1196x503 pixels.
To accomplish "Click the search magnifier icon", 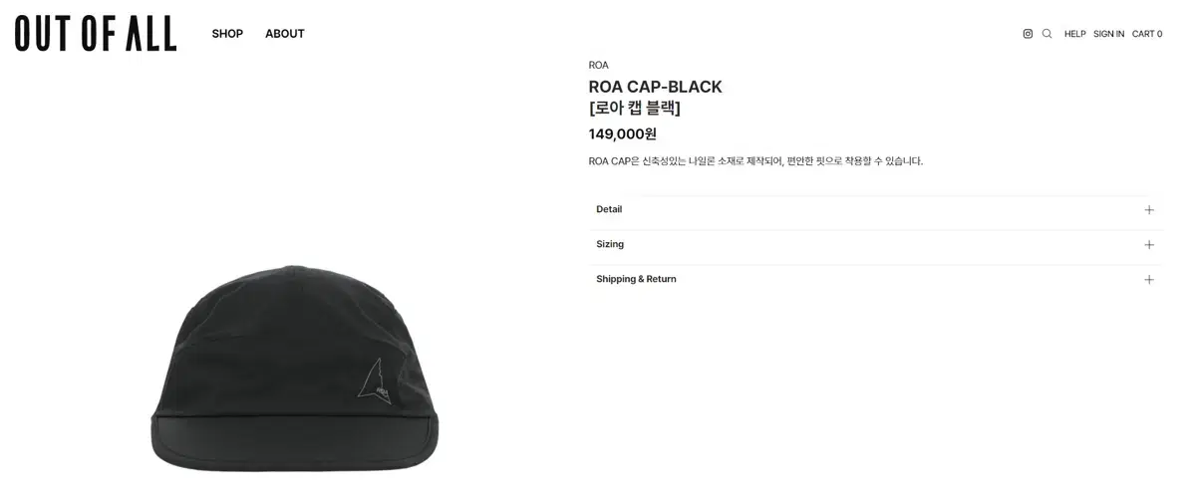I will (x=1046, y=34).
